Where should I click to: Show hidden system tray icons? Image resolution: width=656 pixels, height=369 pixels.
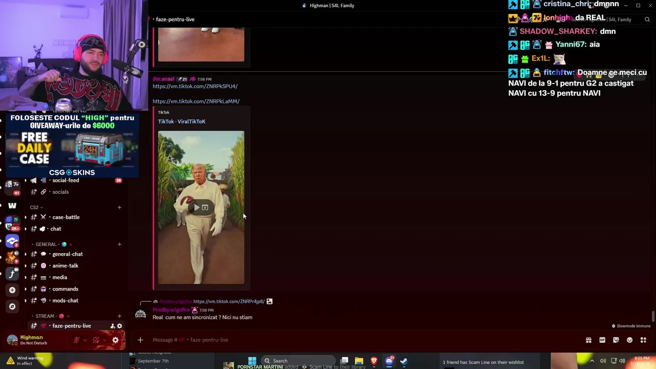[592, 361]
